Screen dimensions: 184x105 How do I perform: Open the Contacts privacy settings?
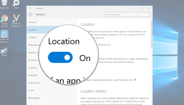(33, 68)
